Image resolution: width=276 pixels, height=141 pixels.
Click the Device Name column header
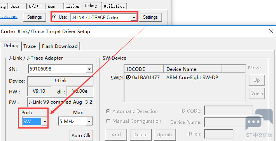click(x=192, y=69)
